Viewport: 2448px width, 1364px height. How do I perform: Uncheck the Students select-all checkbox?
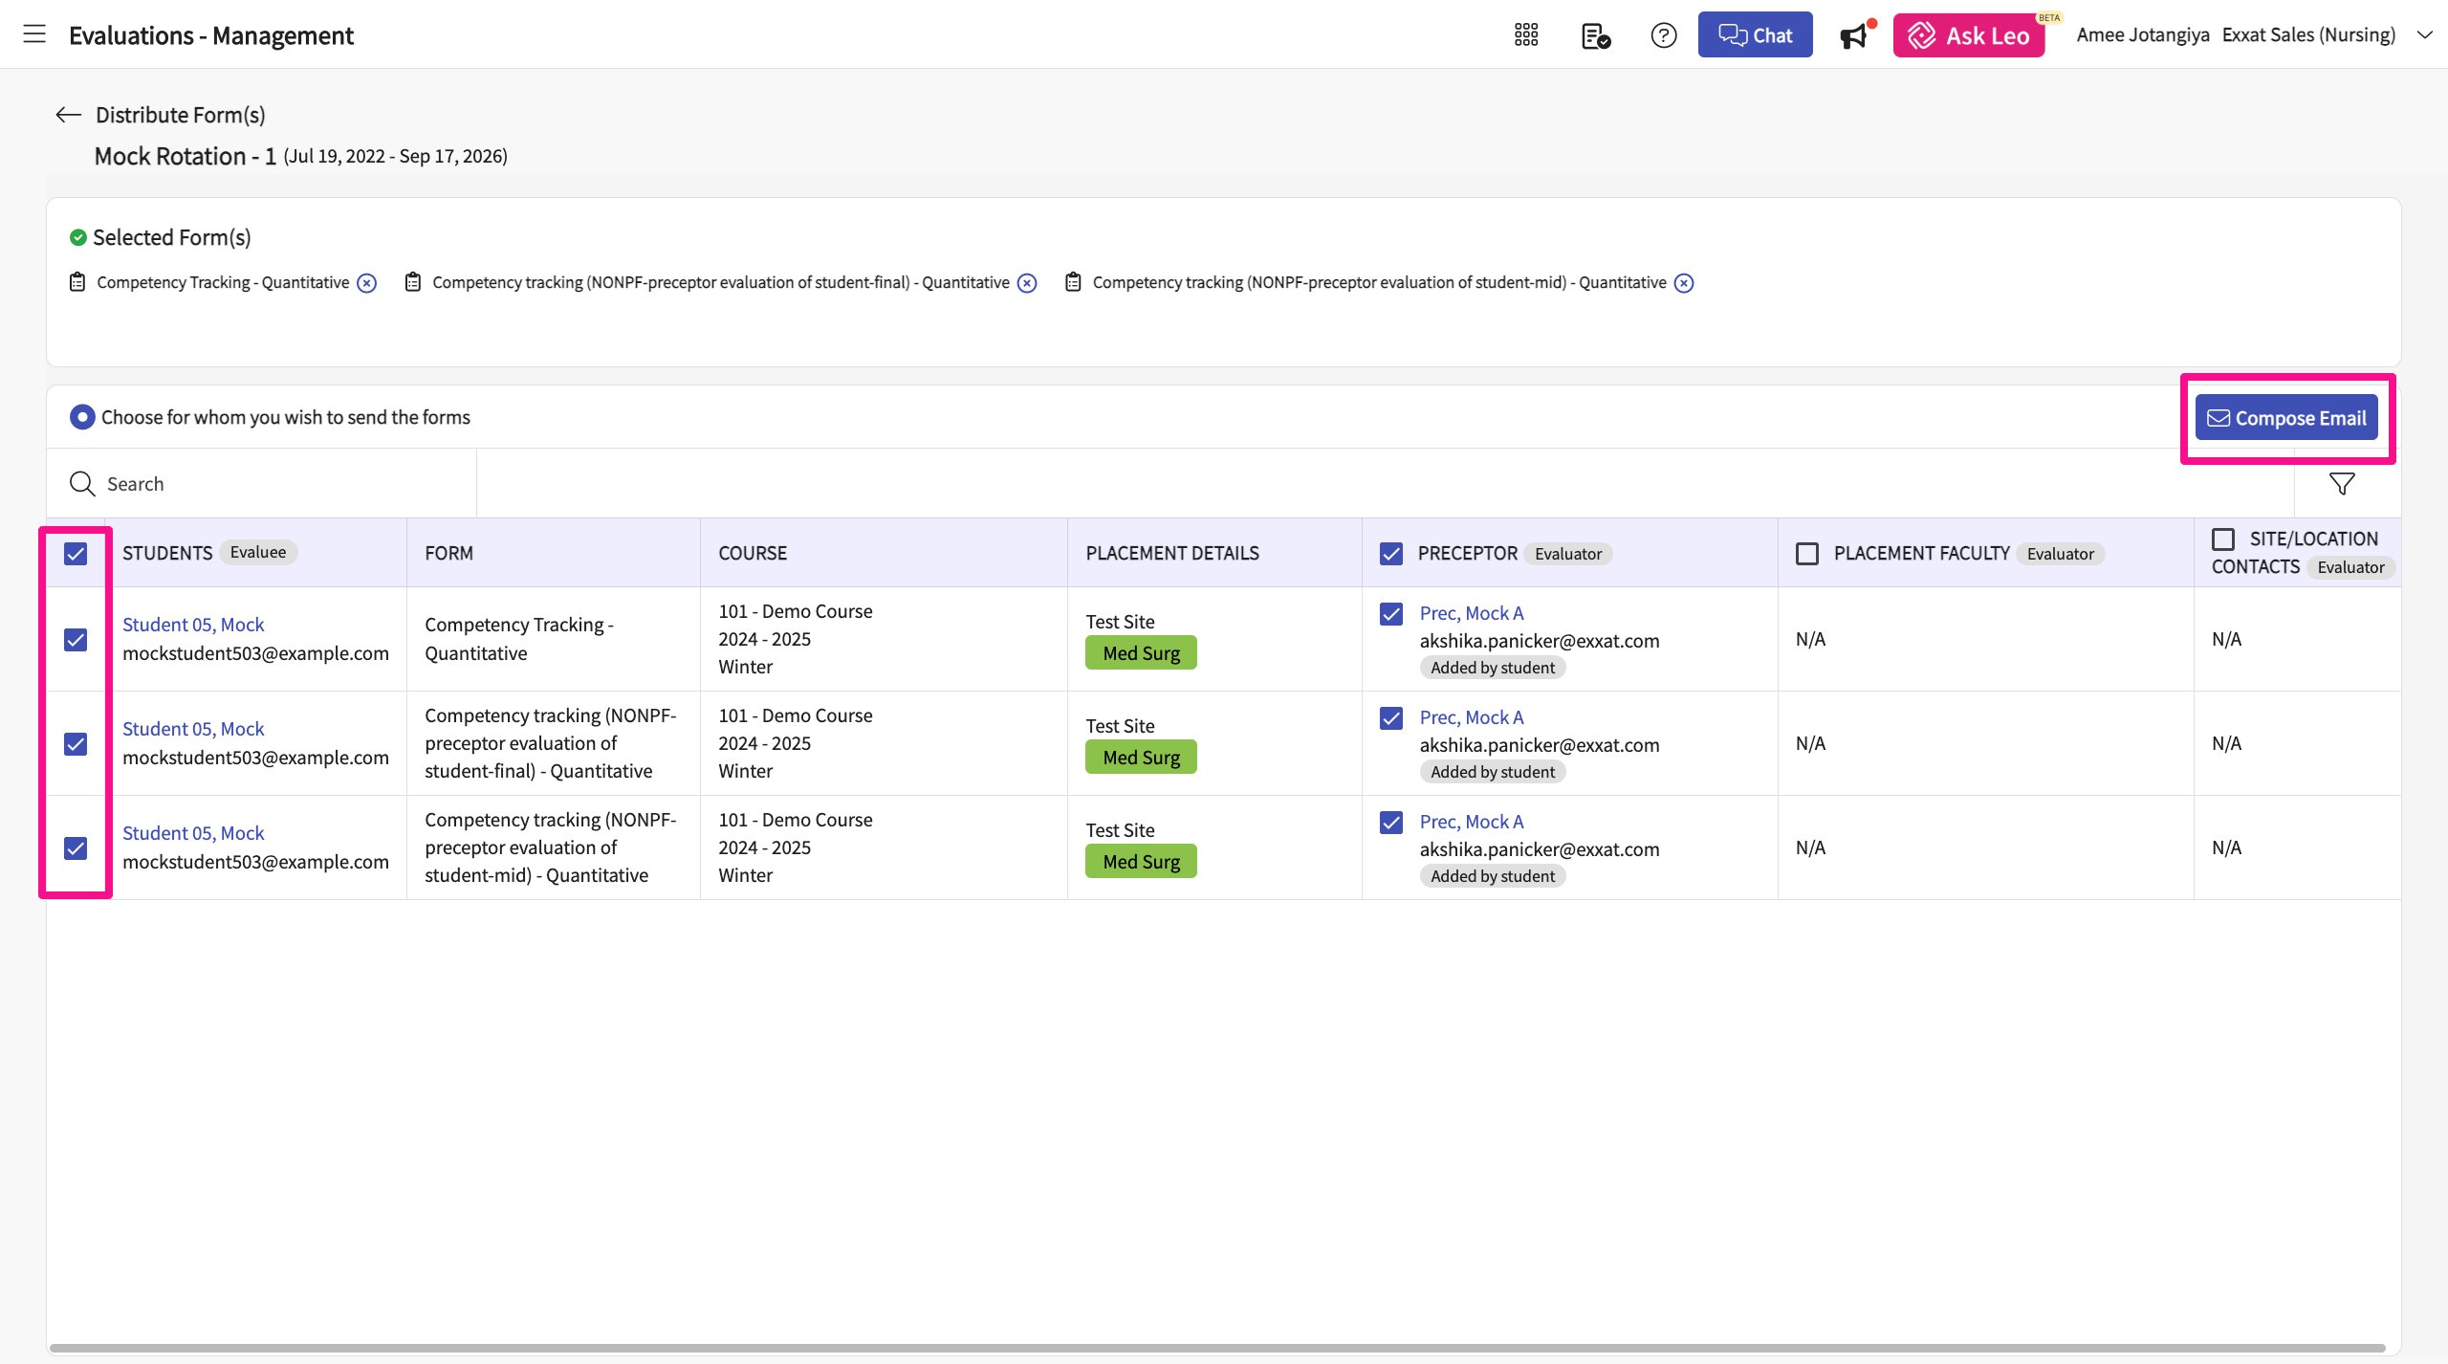76,554
